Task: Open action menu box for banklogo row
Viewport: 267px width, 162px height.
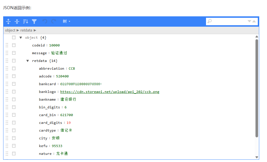Action: (x=14, y=91)
